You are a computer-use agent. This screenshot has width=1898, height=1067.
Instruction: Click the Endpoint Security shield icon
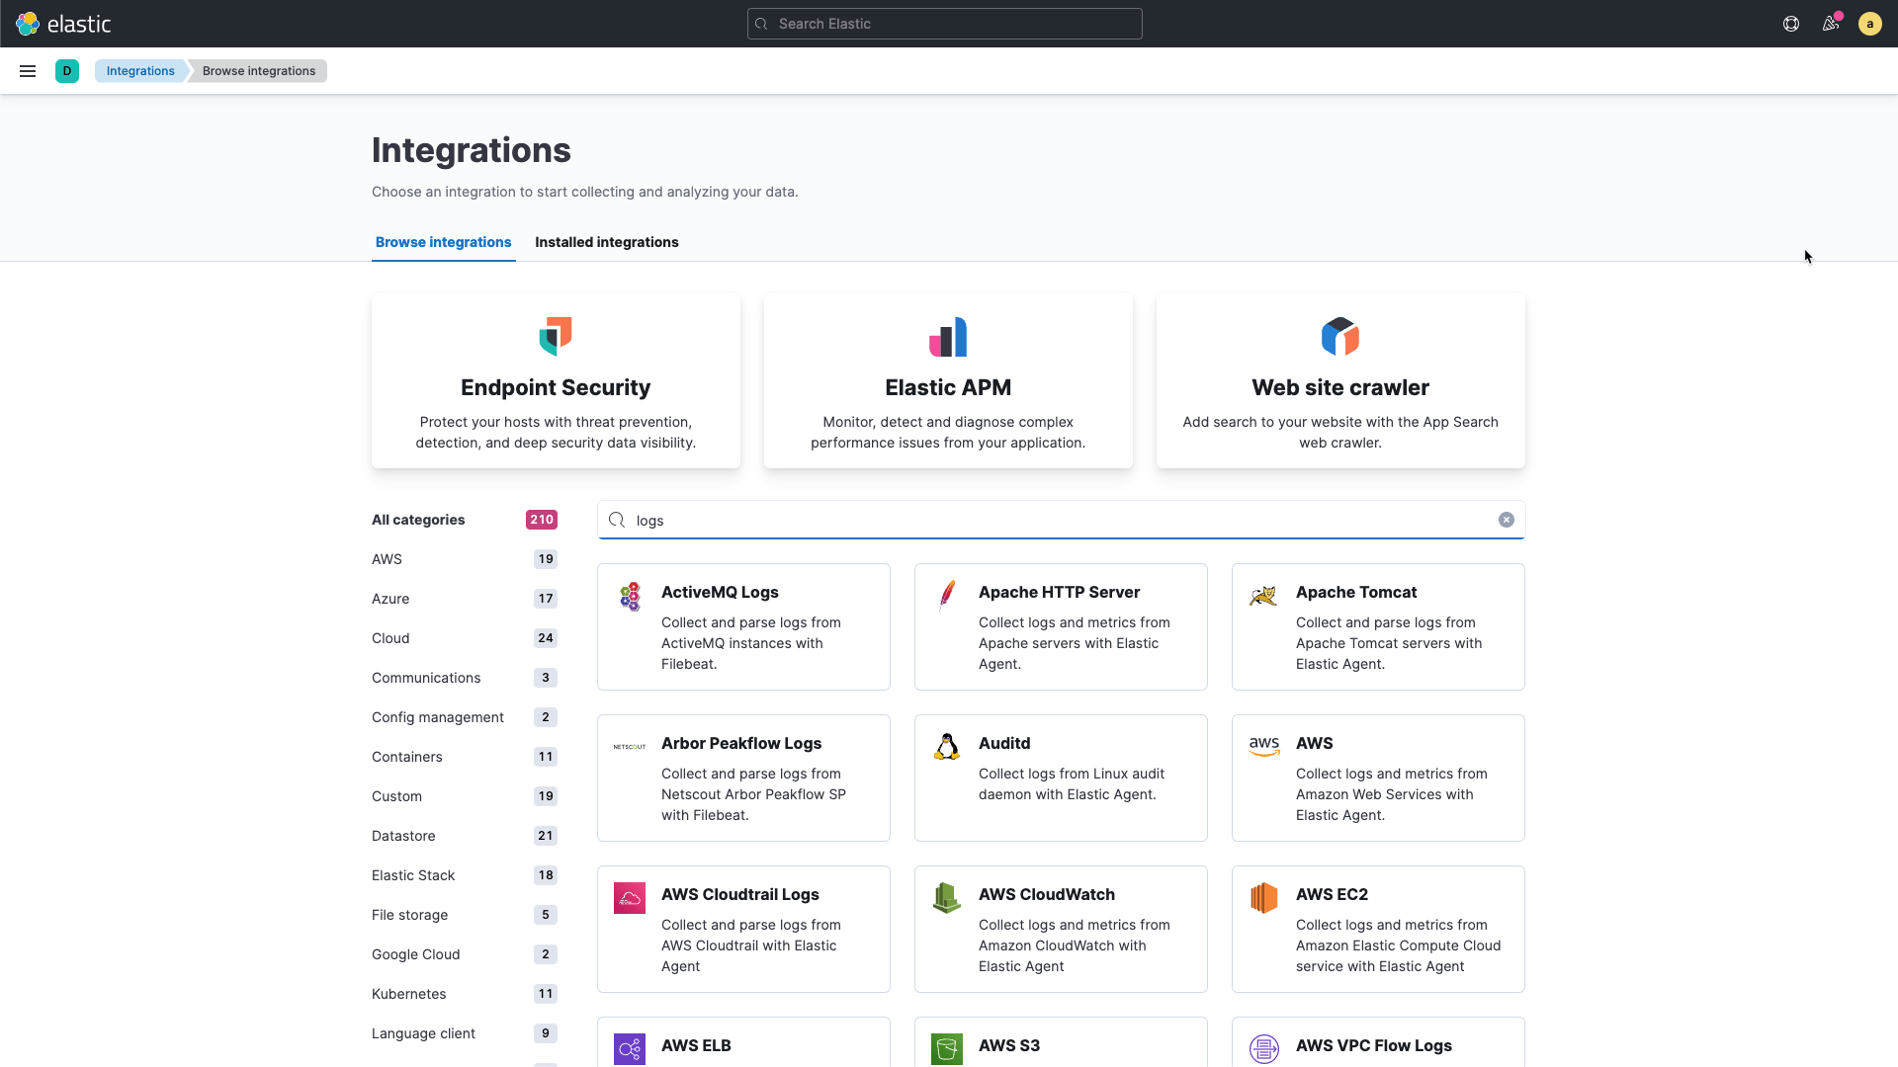tap(556, 336)
